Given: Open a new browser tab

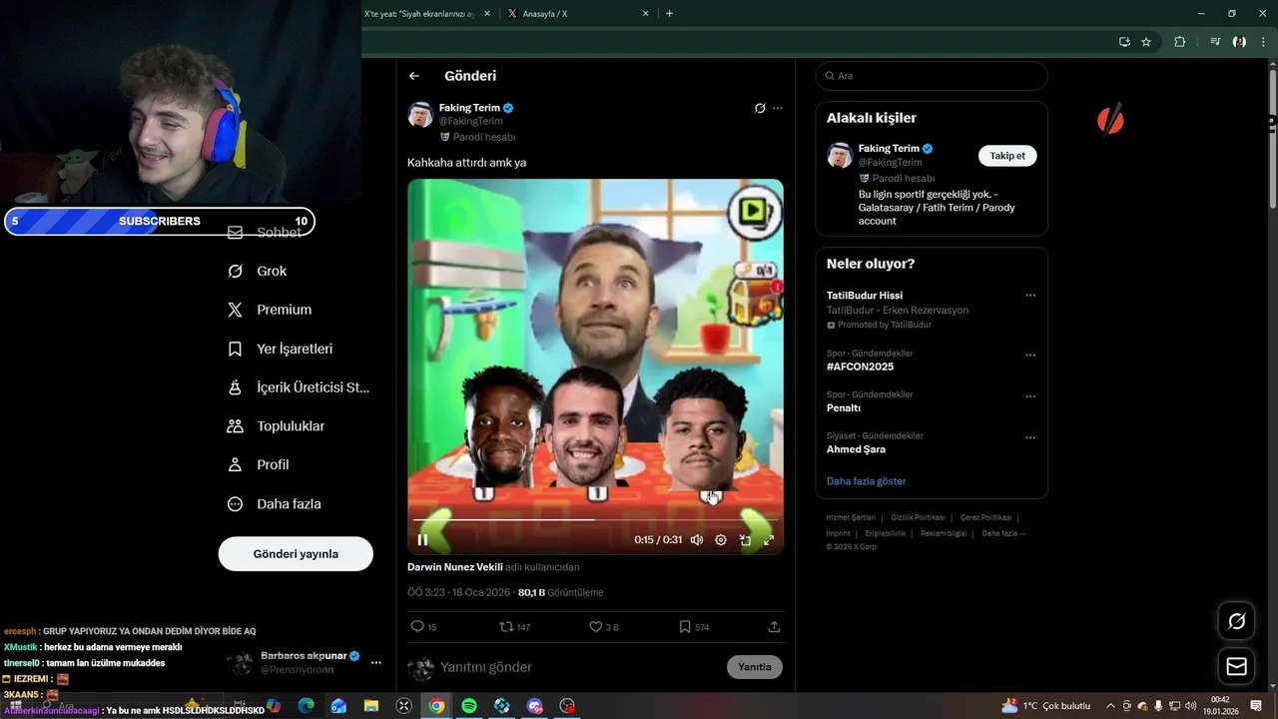Looking at the screenshot, I should click(x=669, y=14).
